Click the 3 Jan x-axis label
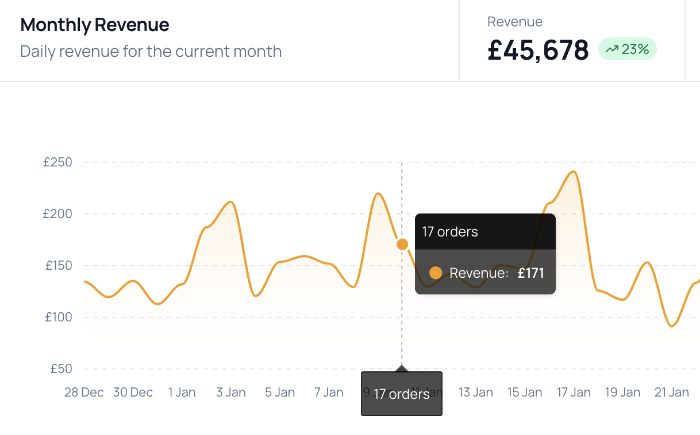Image resolution: width=700 pixels, height=435 pixels. tap(231, 393)
